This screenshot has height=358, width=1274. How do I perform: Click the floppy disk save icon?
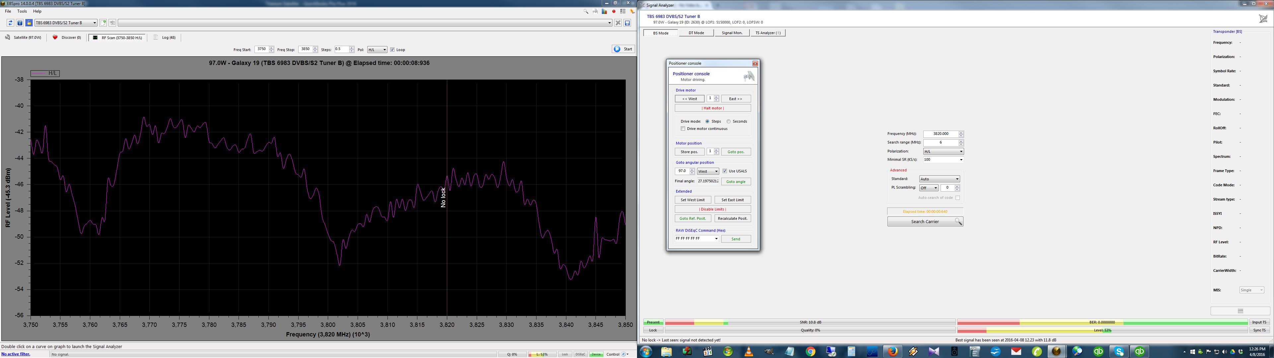[x=627, y=23]
